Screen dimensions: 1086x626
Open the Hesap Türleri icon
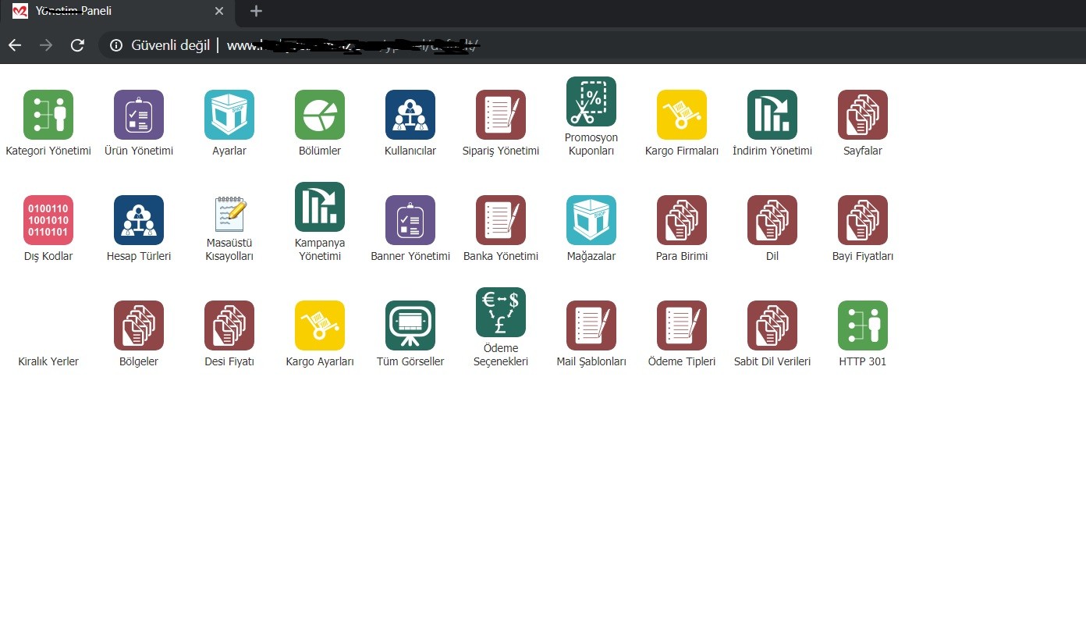[139, 220]
